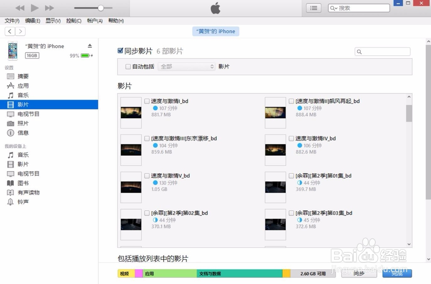Check [速度与激情II]飙风再起_bd movie

click(291, 101)
